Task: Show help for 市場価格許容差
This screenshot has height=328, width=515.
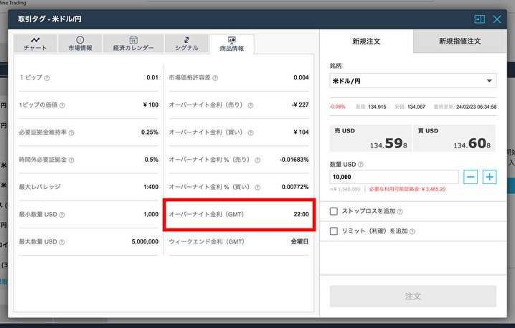Action: pos(215,78)
